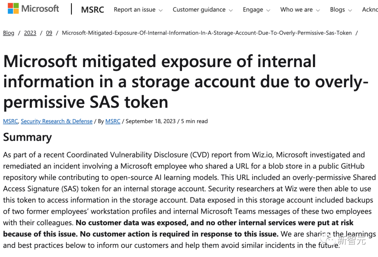Screen dimensions: 378x257
Task: Select the 2023 breadcrumb link
Action: tap(30, 33)
